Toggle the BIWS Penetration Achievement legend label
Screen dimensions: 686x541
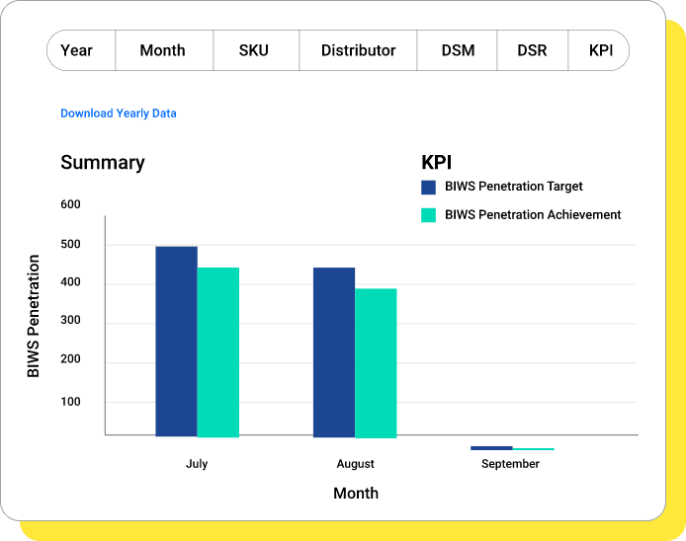[533, 215]
